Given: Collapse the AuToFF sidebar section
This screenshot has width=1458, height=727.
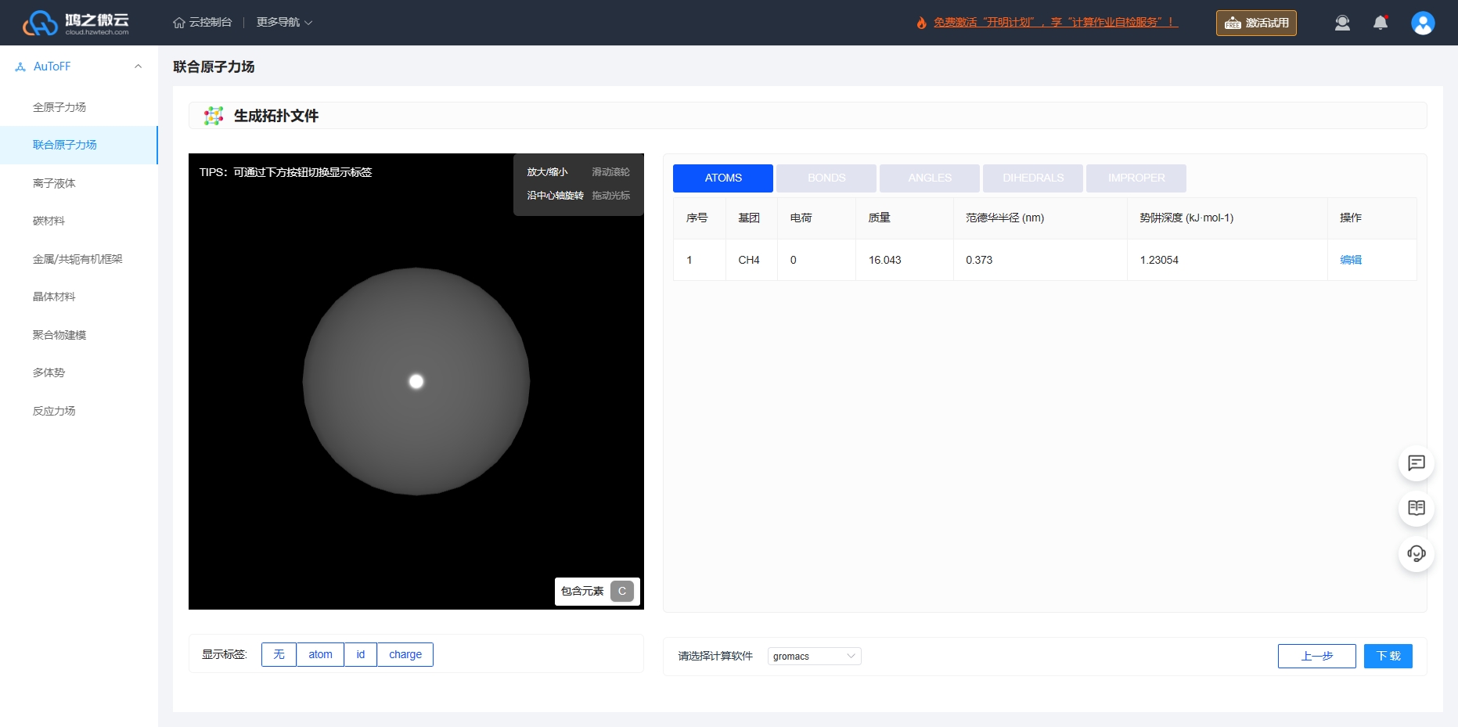Looking at the screenshot, I should point(138,67).
